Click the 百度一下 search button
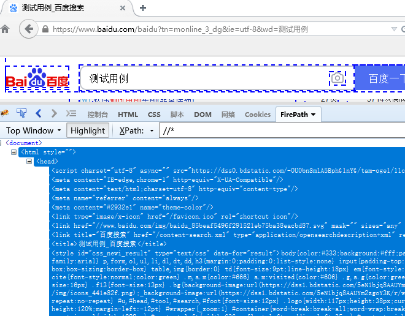Image resolution: width=405 pixels, height=316 pixels. (x=380, y=78)
